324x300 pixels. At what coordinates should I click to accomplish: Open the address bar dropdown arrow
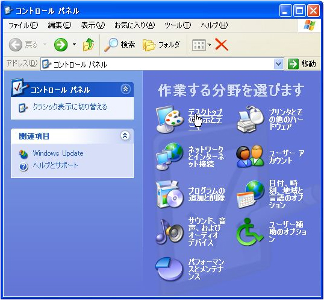278,64
